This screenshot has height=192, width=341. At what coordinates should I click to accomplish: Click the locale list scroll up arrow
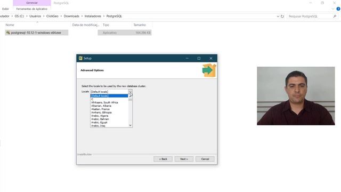(130, 96)
